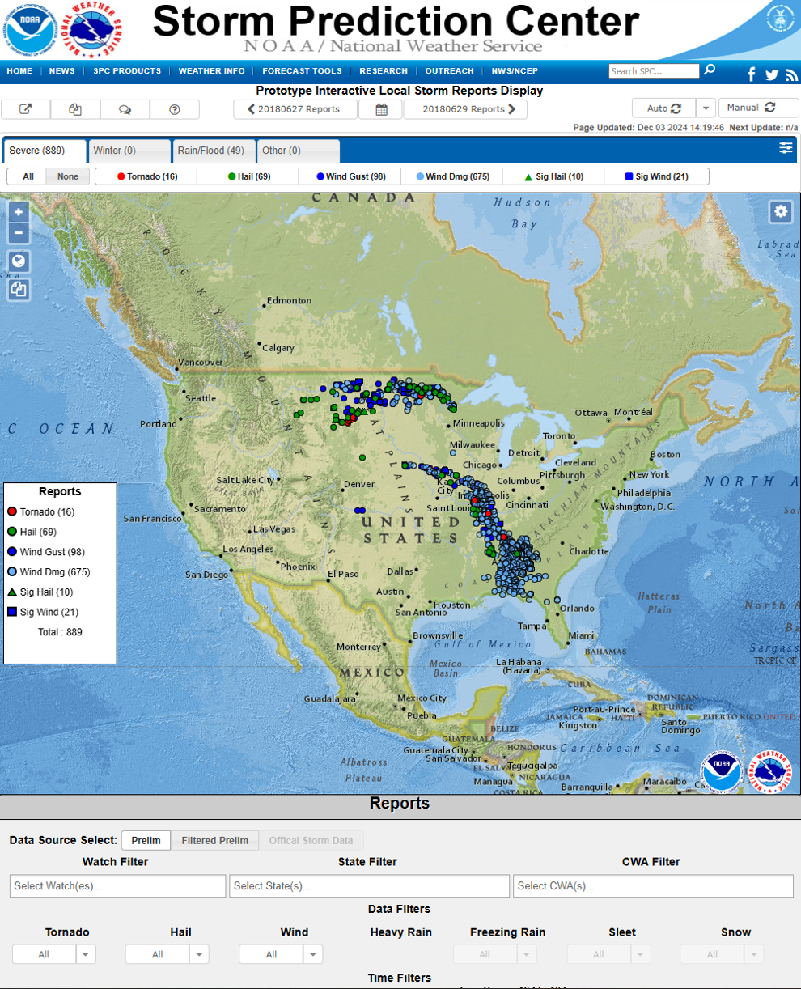Open the FORECAST TOOLS menu
This screenshot has height=989, width=801.
click(302, 71)
